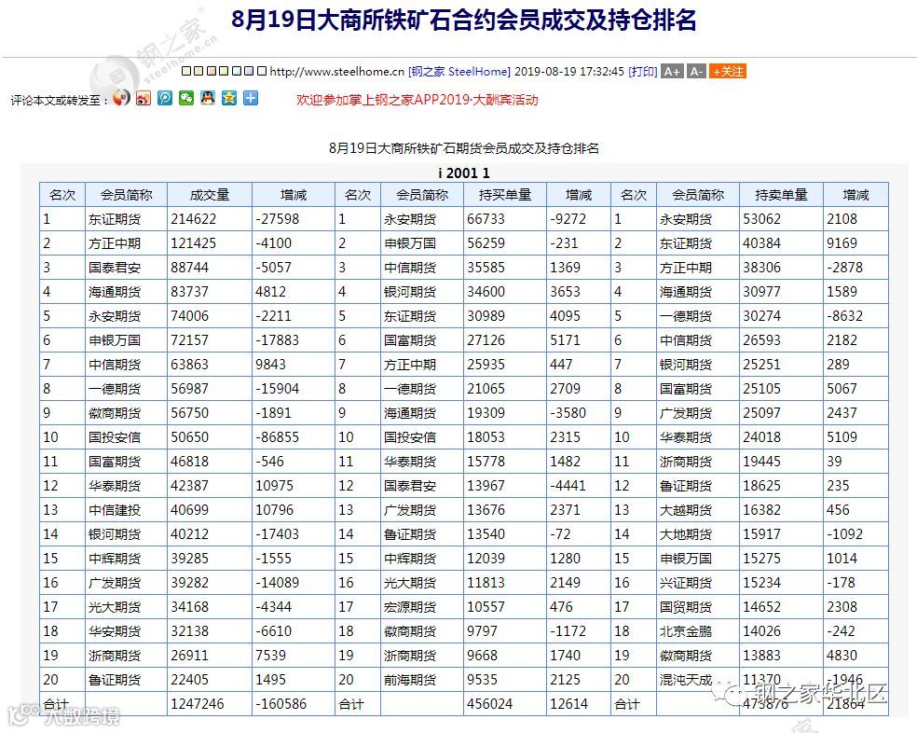Share to Qzone star icon
Screen dimensions: 917x733
[x=229, y=98]
